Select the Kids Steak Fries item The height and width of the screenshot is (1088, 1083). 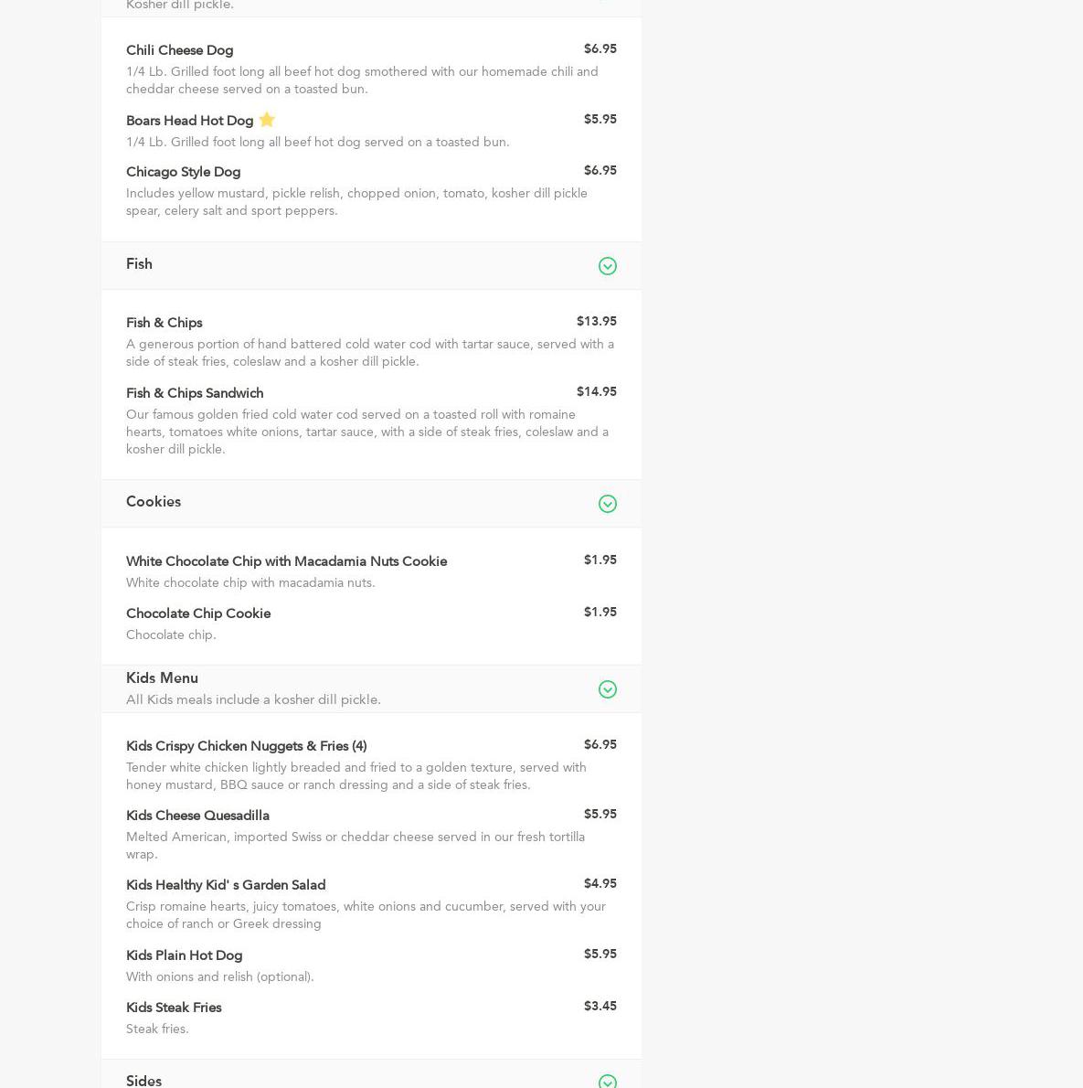pos(174,1008)
